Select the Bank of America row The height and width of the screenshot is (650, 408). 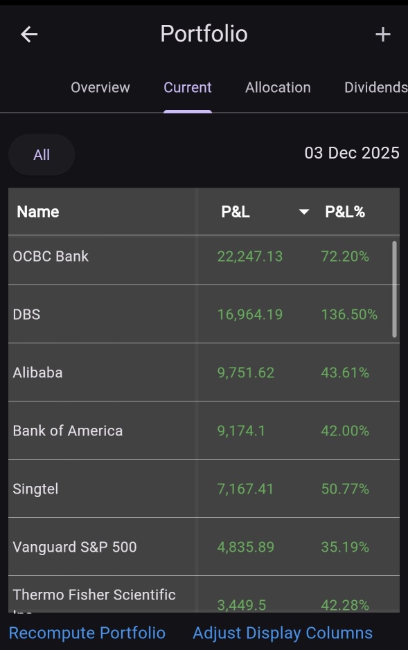[204, 430]
